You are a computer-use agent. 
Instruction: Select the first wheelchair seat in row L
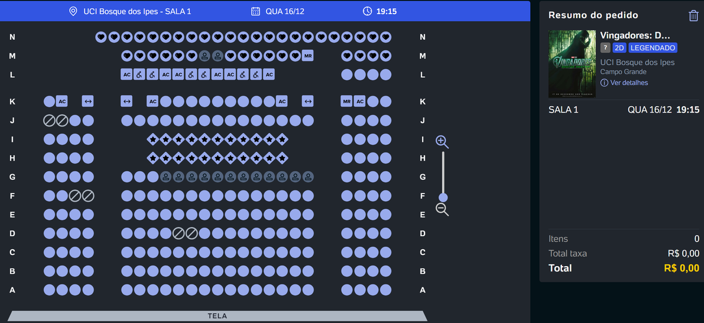point(140,75)
